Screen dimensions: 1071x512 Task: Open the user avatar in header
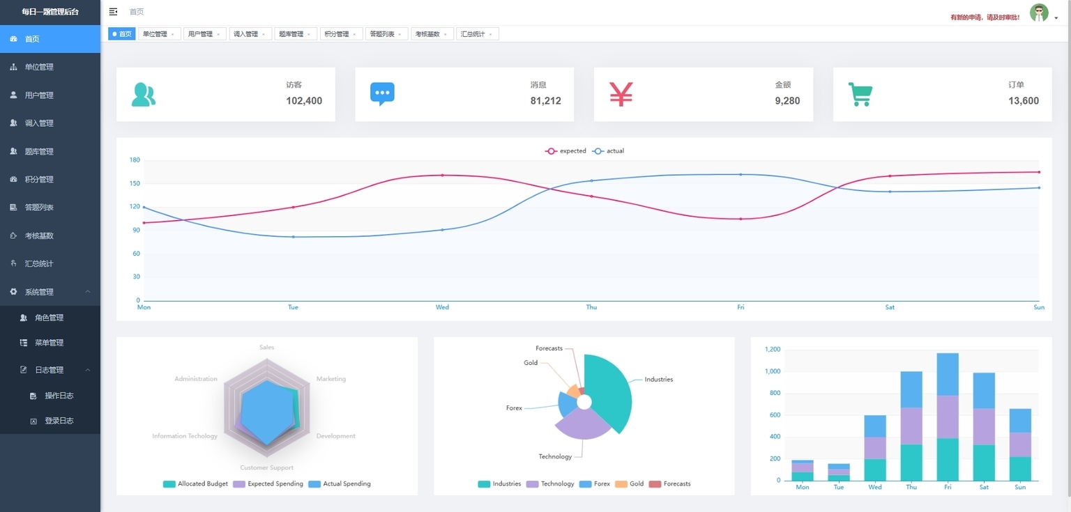pos(1039,13)
